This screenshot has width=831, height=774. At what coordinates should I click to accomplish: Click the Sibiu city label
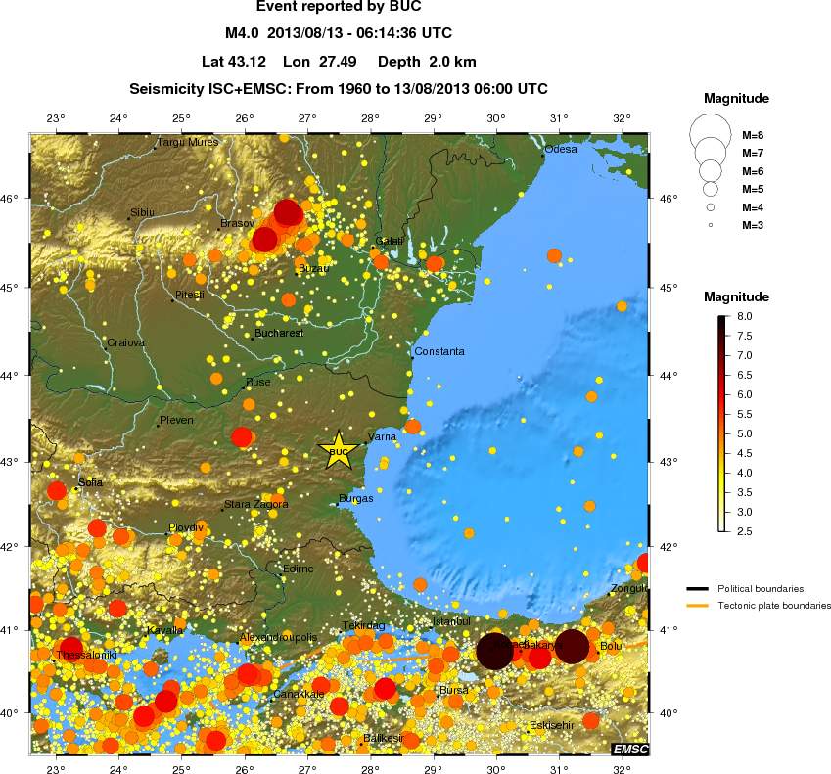coord(142,212)
